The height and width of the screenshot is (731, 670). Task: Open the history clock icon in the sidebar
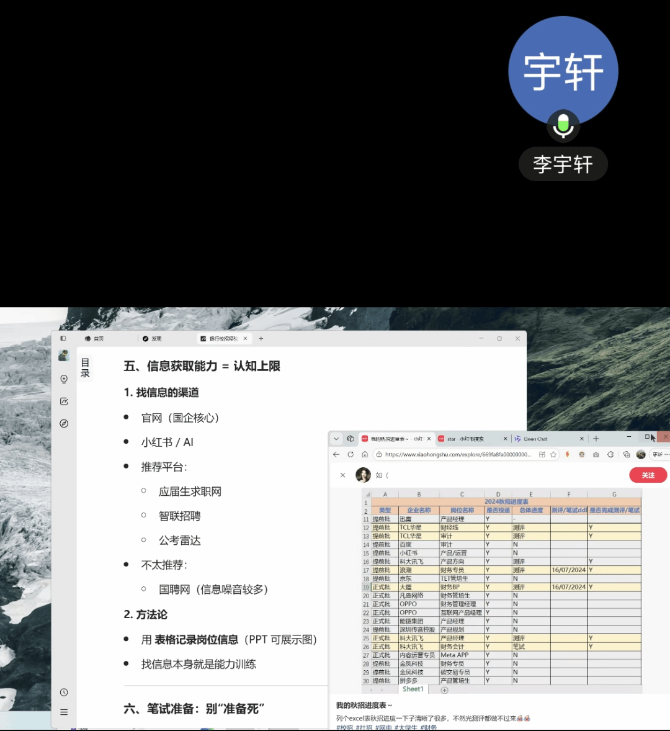(64, 693)
